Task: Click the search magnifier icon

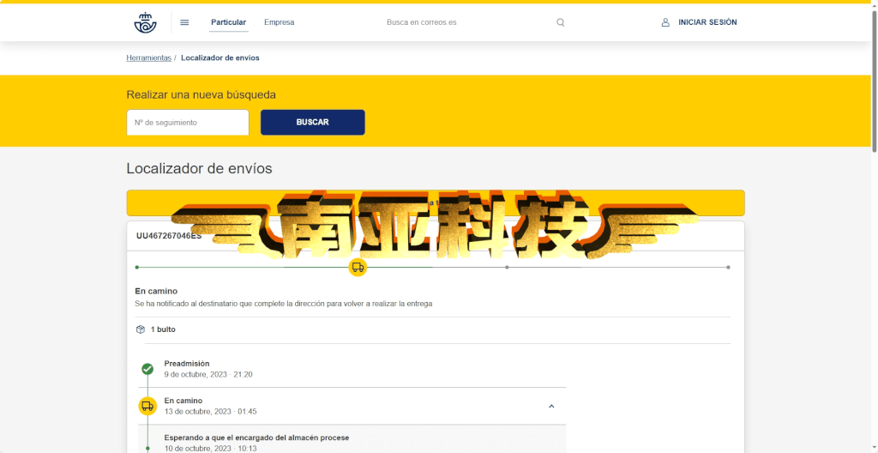Action: tap(560, 22)
